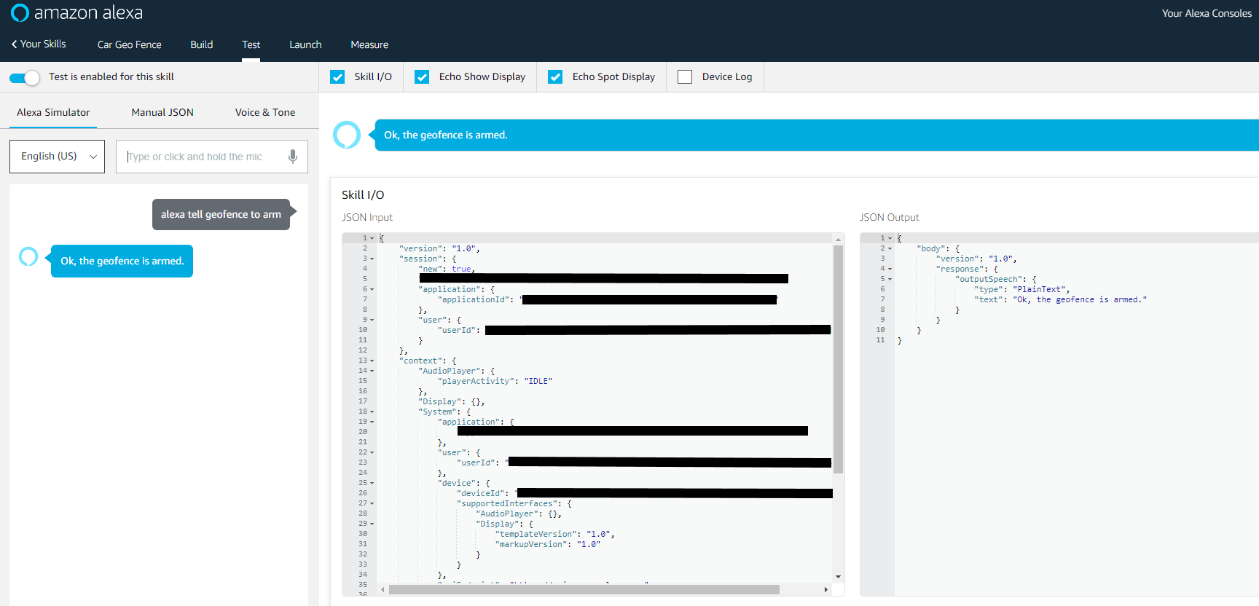Viewport: 1259px width, 606px height.
Task: Click the JSON Input scroll-down arrow
Action: [x=838, y=577]
